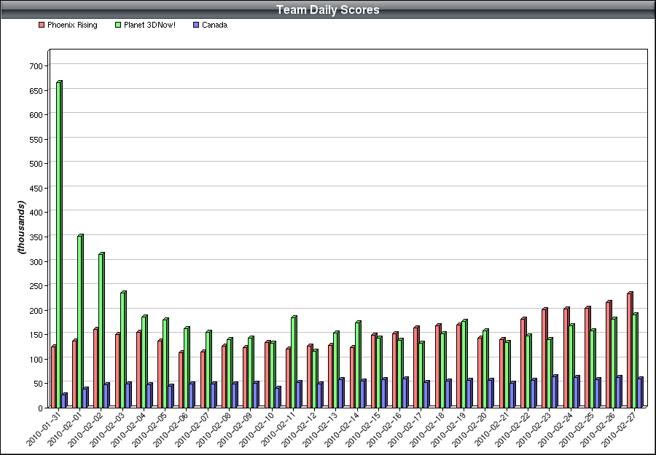Select the Phoenix Rising legend label

72,25
